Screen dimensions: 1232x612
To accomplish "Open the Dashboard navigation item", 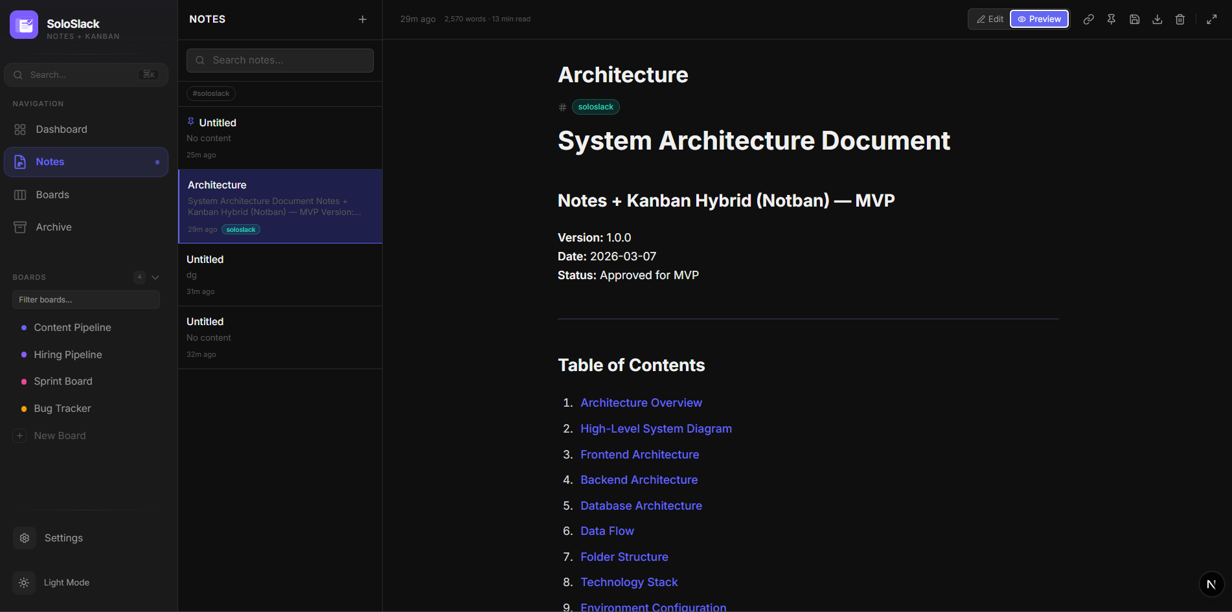I will point(61,130).
